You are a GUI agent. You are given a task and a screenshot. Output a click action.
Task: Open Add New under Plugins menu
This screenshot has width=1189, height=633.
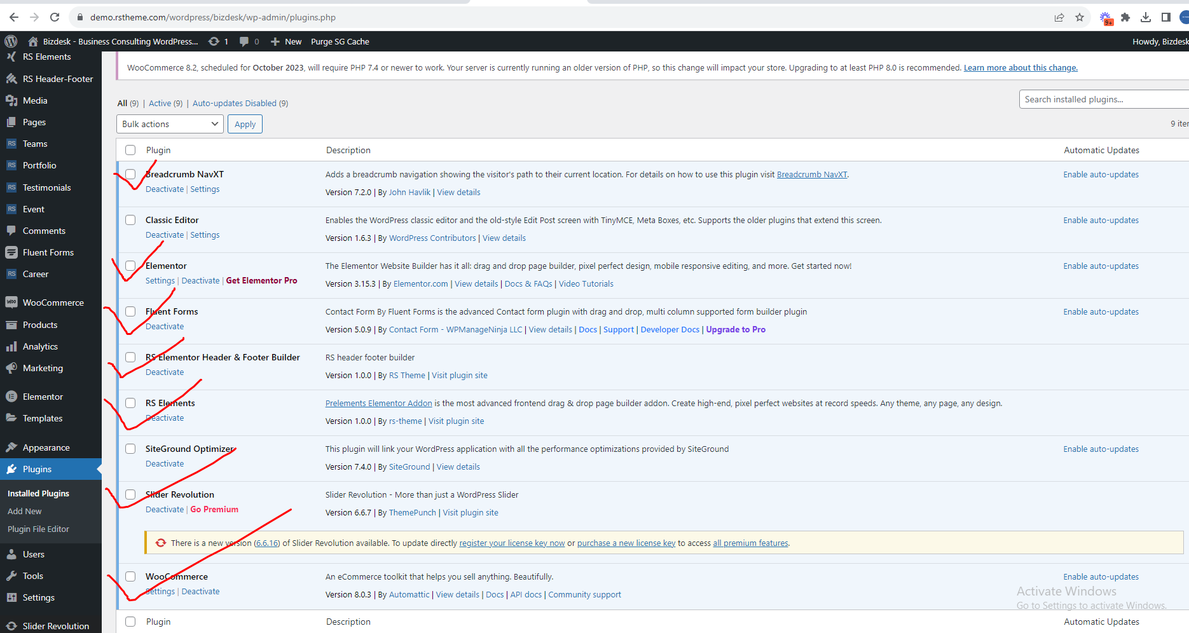(x=25, y=511)
